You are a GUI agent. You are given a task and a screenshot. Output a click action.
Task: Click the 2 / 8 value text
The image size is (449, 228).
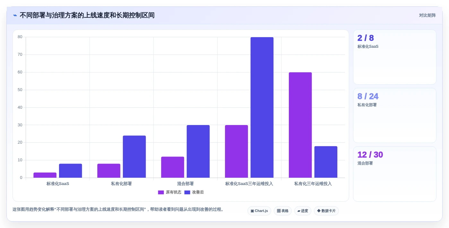coord(366,38)
